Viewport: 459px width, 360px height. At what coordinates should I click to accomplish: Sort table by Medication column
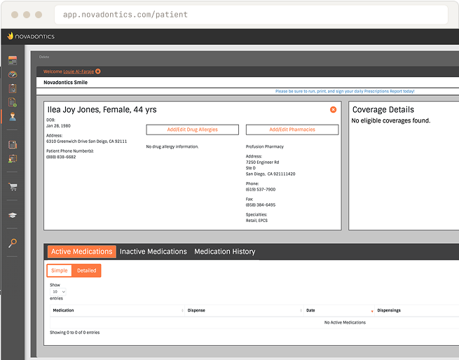[x=118, y=310]
